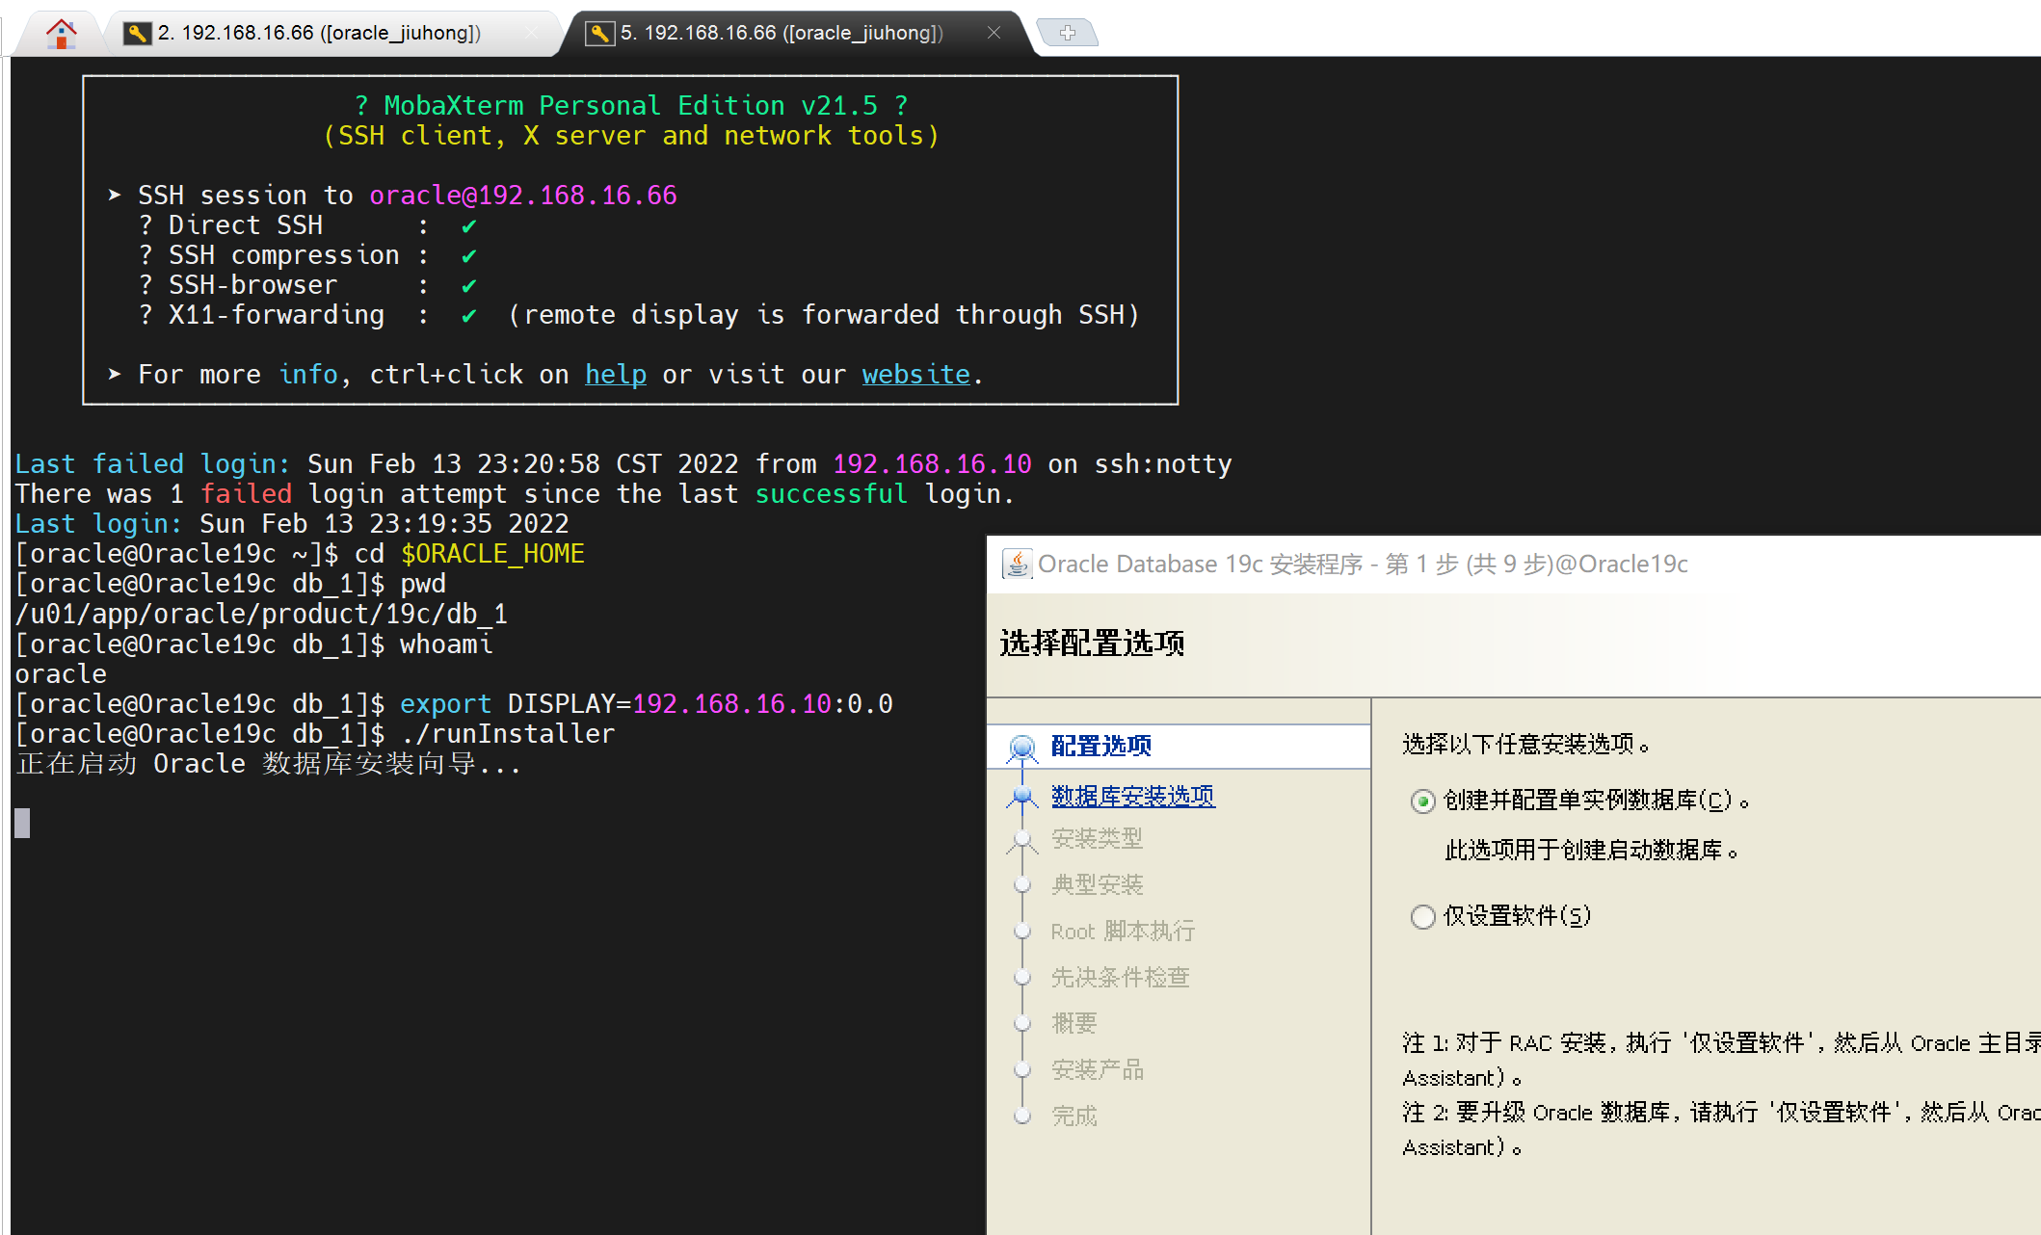Click the wrench icon on session tab 5
Image resolution: width=2041 pixels, height=1235 pixels.
tap(599, 34)
